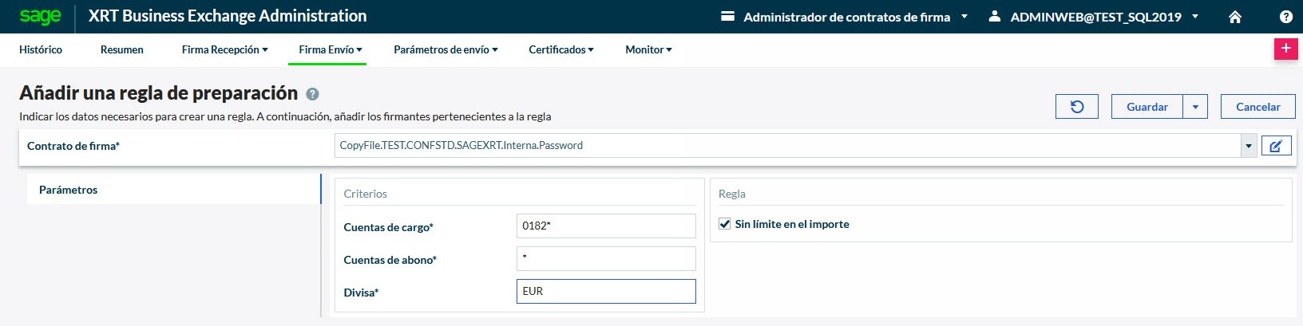Switch to the Histórico tab
The width and height of the screenshot is (1303, 326).
(x=41, y=49)
